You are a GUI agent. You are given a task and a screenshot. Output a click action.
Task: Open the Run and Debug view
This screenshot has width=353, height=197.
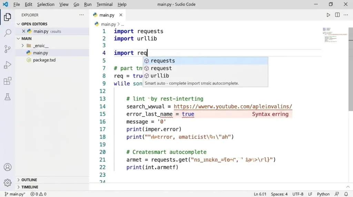tap(8, 65)
